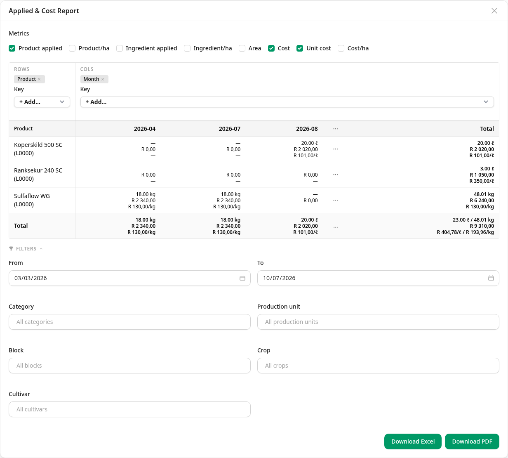Click the funnel icon beside Filters
The image size is (508, 458).
(x=11, y=249)
